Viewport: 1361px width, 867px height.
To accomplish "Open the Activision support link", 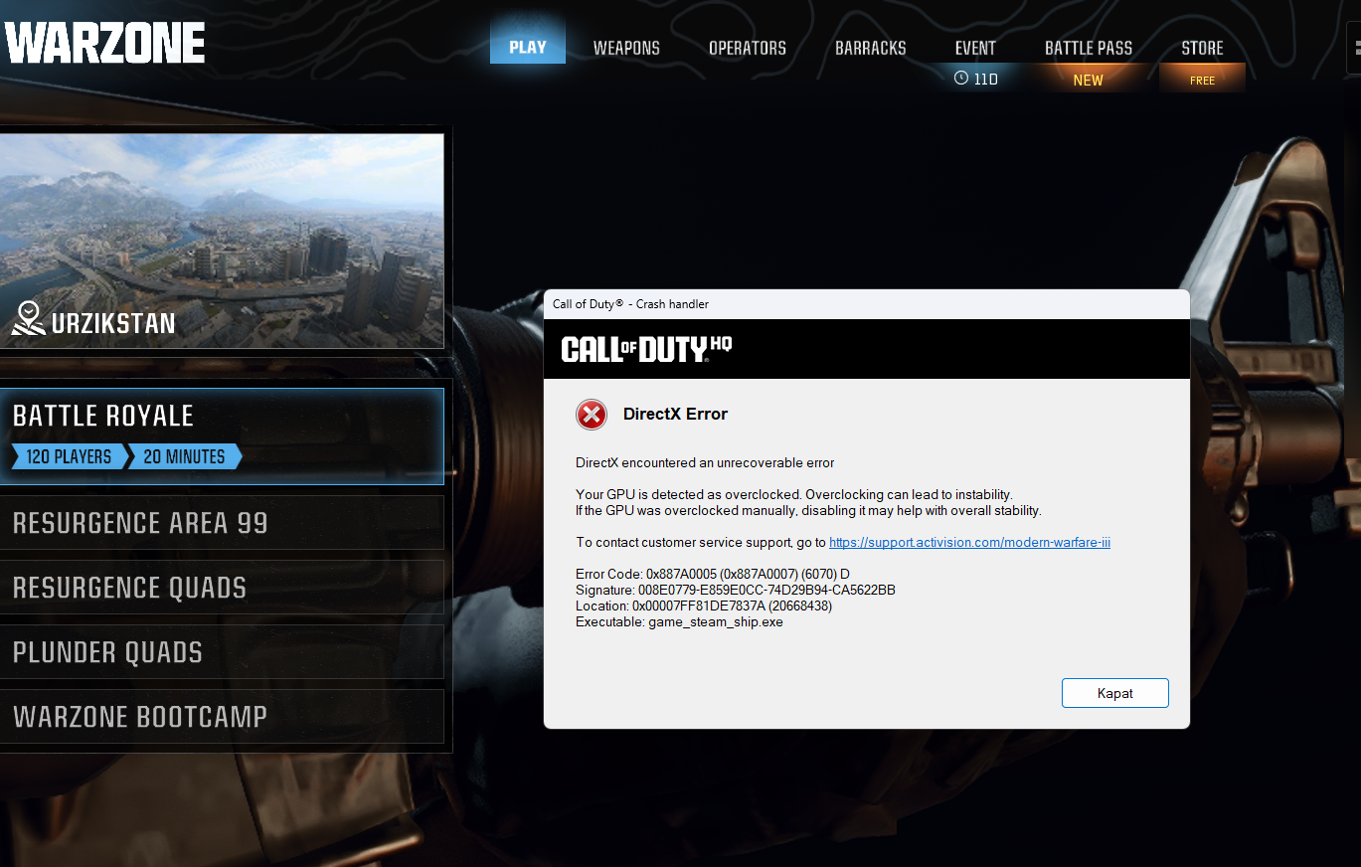I will 969,542.
